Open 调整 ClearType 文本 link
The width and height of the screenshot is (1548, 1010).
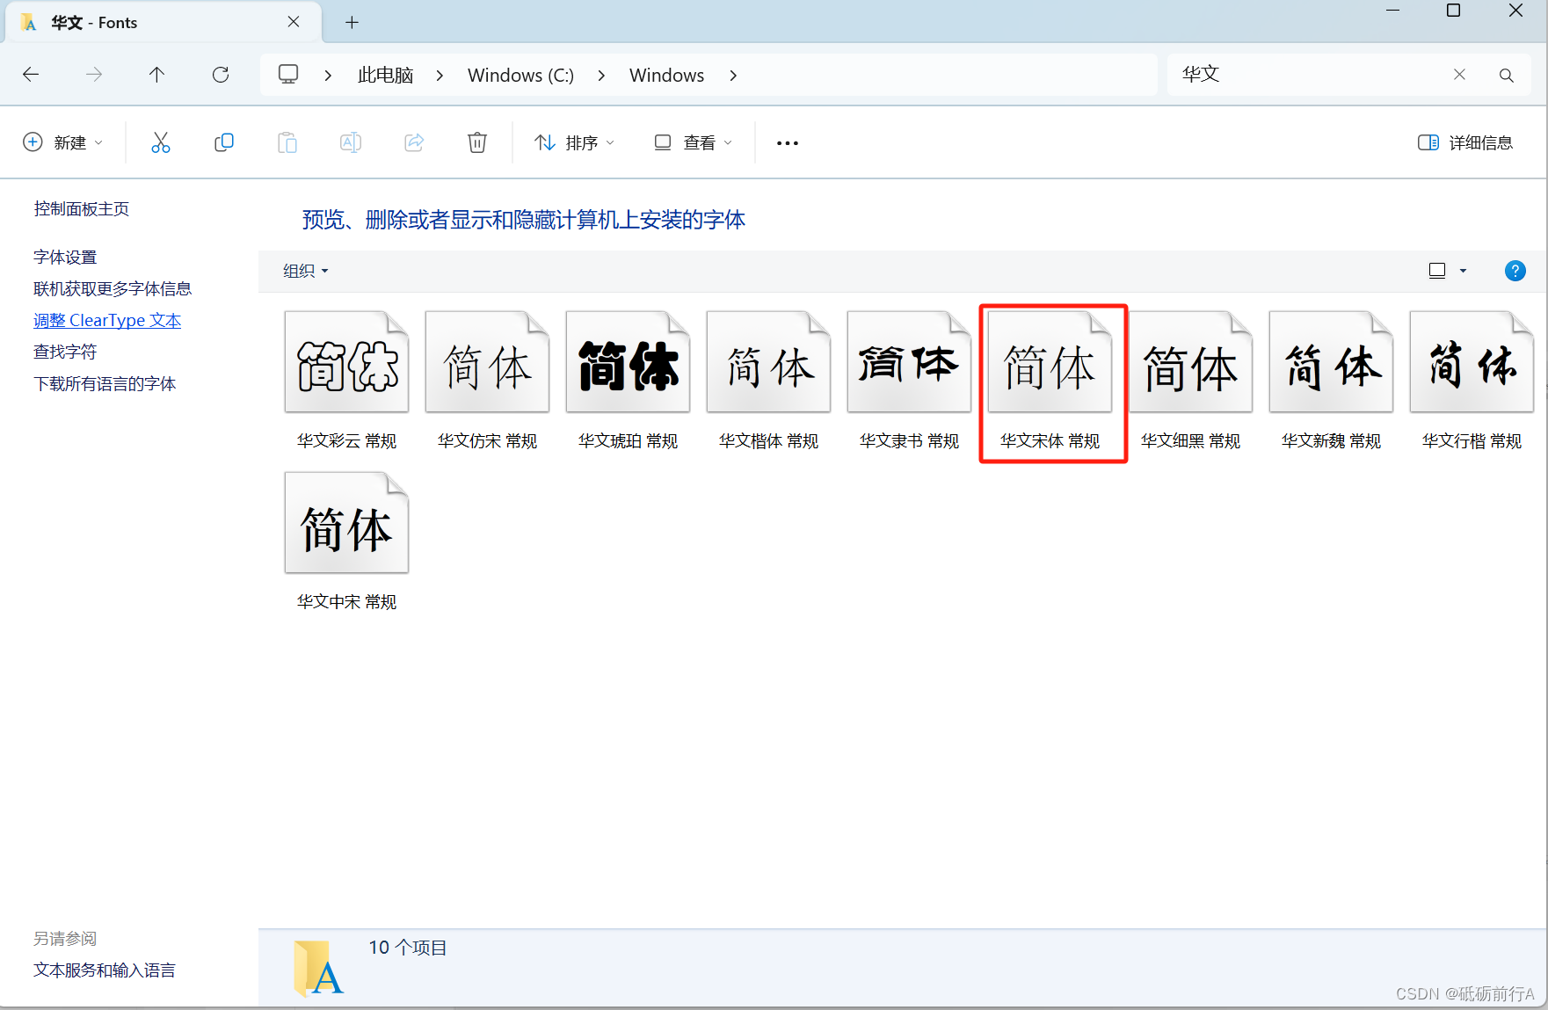click(107, 321)
